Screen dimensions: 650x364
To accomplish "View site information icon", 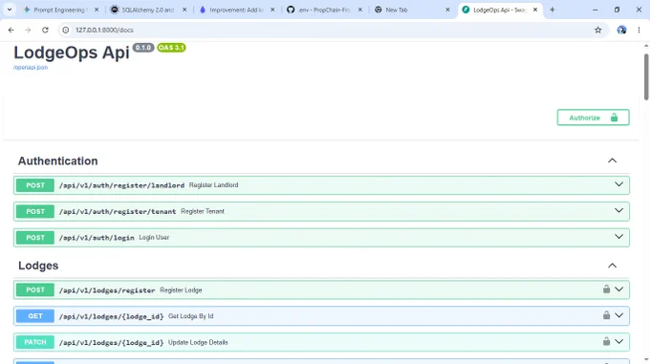I will (66, 30).
